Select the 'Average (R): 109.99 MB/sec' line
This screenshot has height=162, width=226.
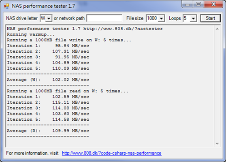tap(48, 131)
